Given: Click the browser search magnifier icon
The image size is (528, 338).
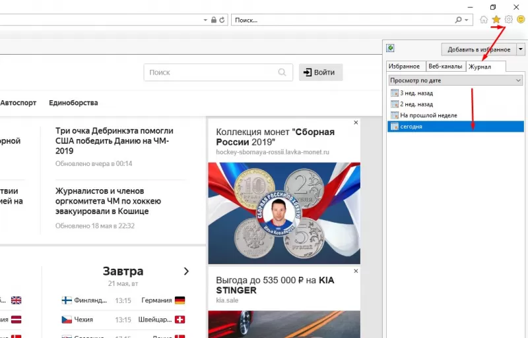Looking at the screenshot, I should 458,20.
